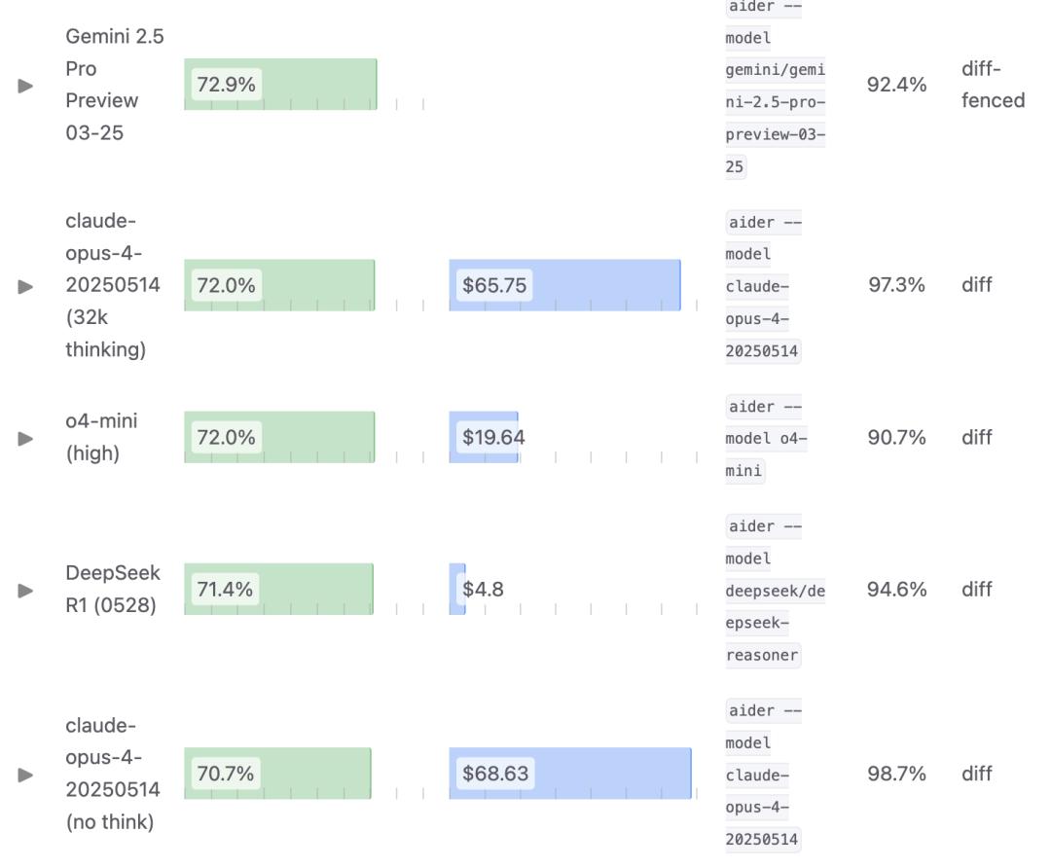Click the 70.7% score bar
Screen dimensions: 1051x867
(277, 774)
